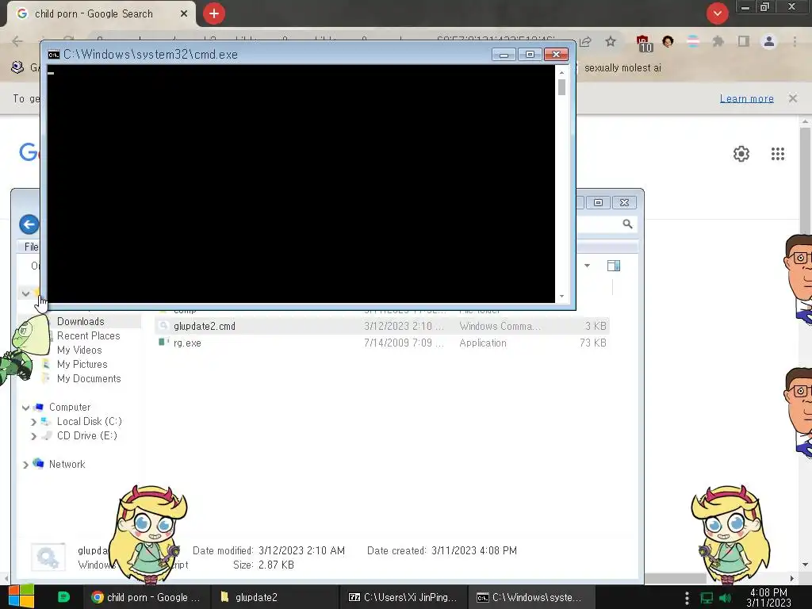Select My Pictures in the sidebar
Screen dimensions: 812x609
[x=82, y=364]
